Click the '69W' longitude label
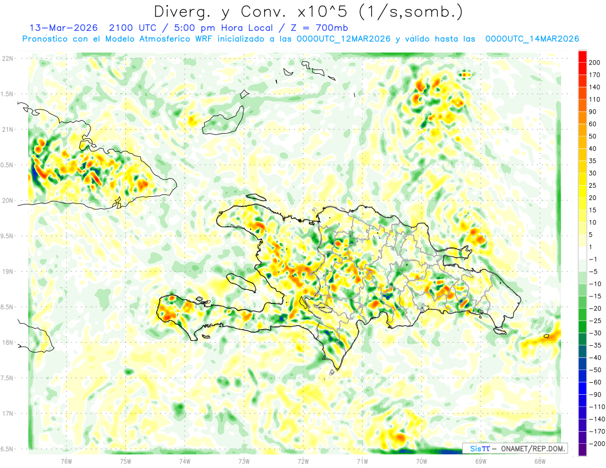 (481, 461)
